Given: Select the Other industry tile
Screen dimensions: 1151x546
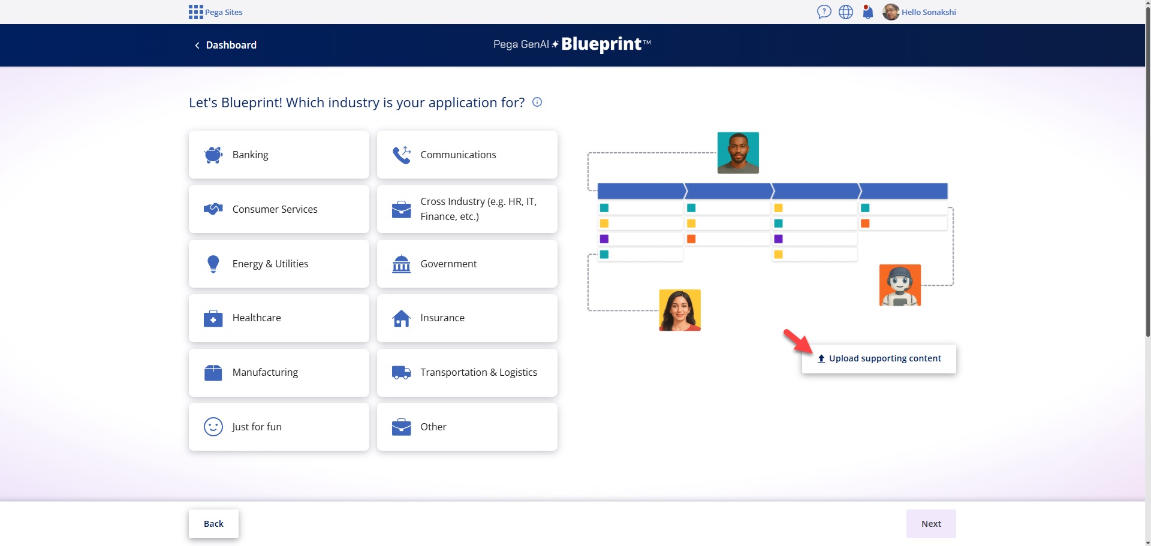Looking at the screenshot, I should click(x=467, y=427).
